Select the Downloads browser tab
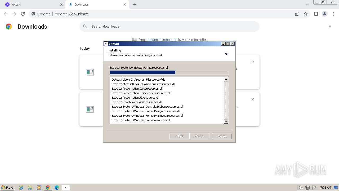339x191 pixels. (x=97, y=5)
